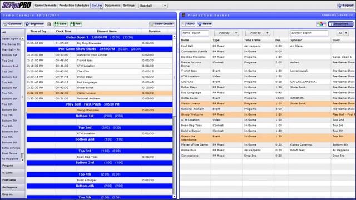Select Gotta dance in Production Basket

(268, 98)
